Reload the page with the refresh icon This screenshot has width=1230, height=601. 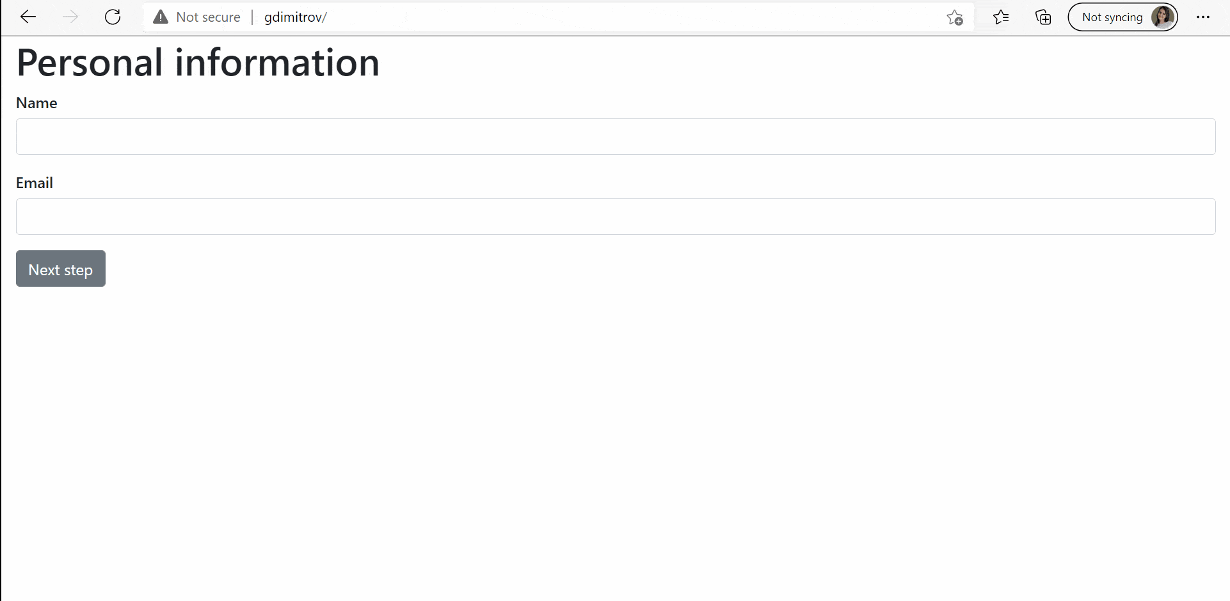click(x=113, y=17)
